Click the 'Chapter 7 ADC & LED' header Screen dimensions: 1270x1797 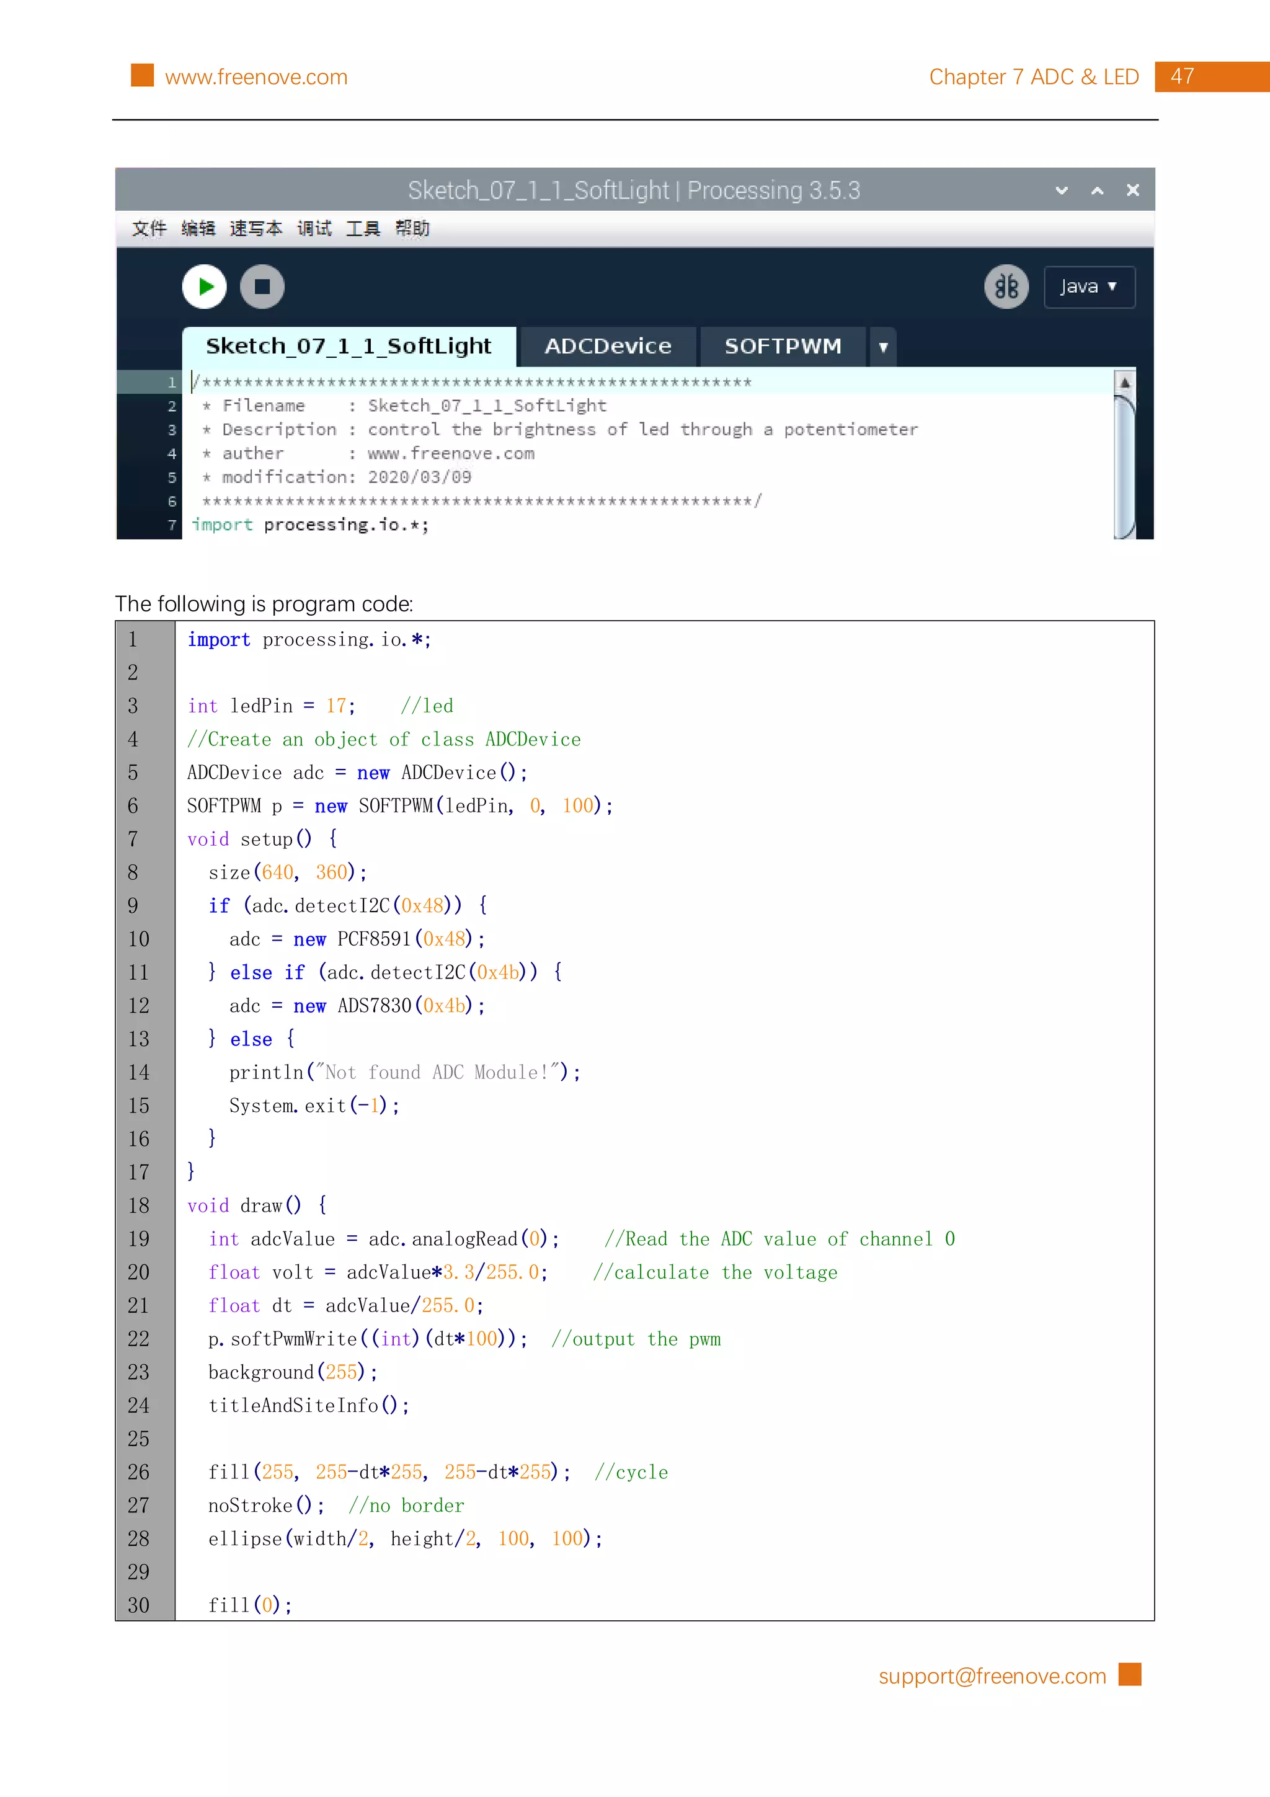[x=1034, y=77]
